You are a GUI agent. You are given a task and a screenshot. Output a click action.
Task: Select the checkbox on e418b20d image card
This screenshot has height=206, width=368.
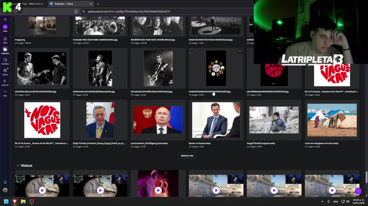192,51
